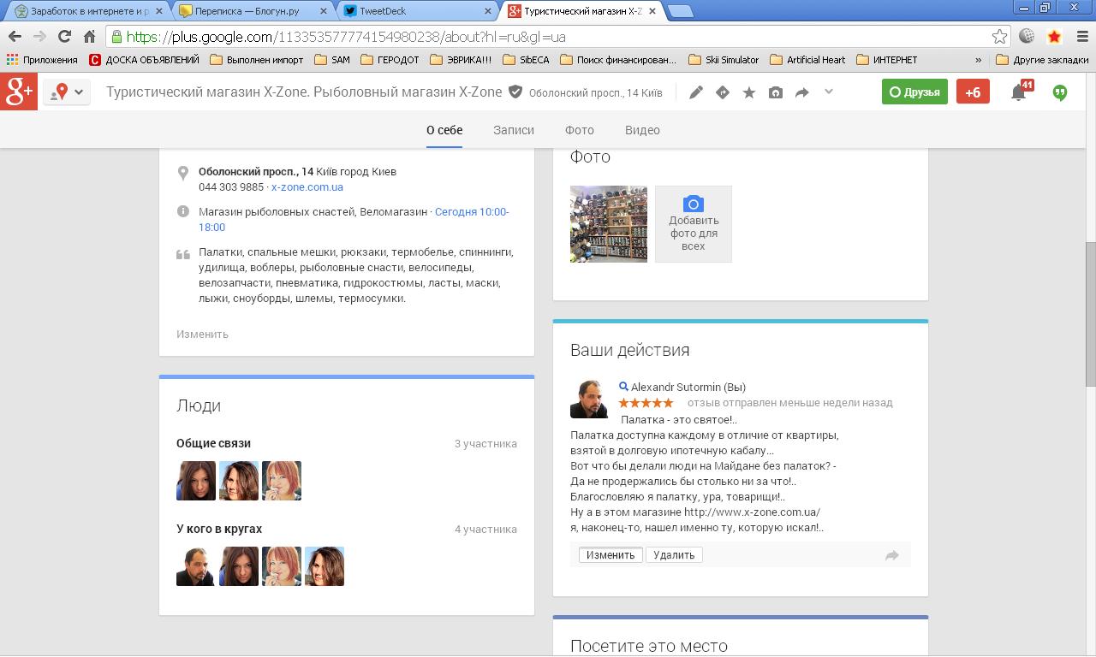Open the ГЕРОДОТ bookmarks folder
The image size is (1096, 657).
pyautogui.click(x=390, y=60)
